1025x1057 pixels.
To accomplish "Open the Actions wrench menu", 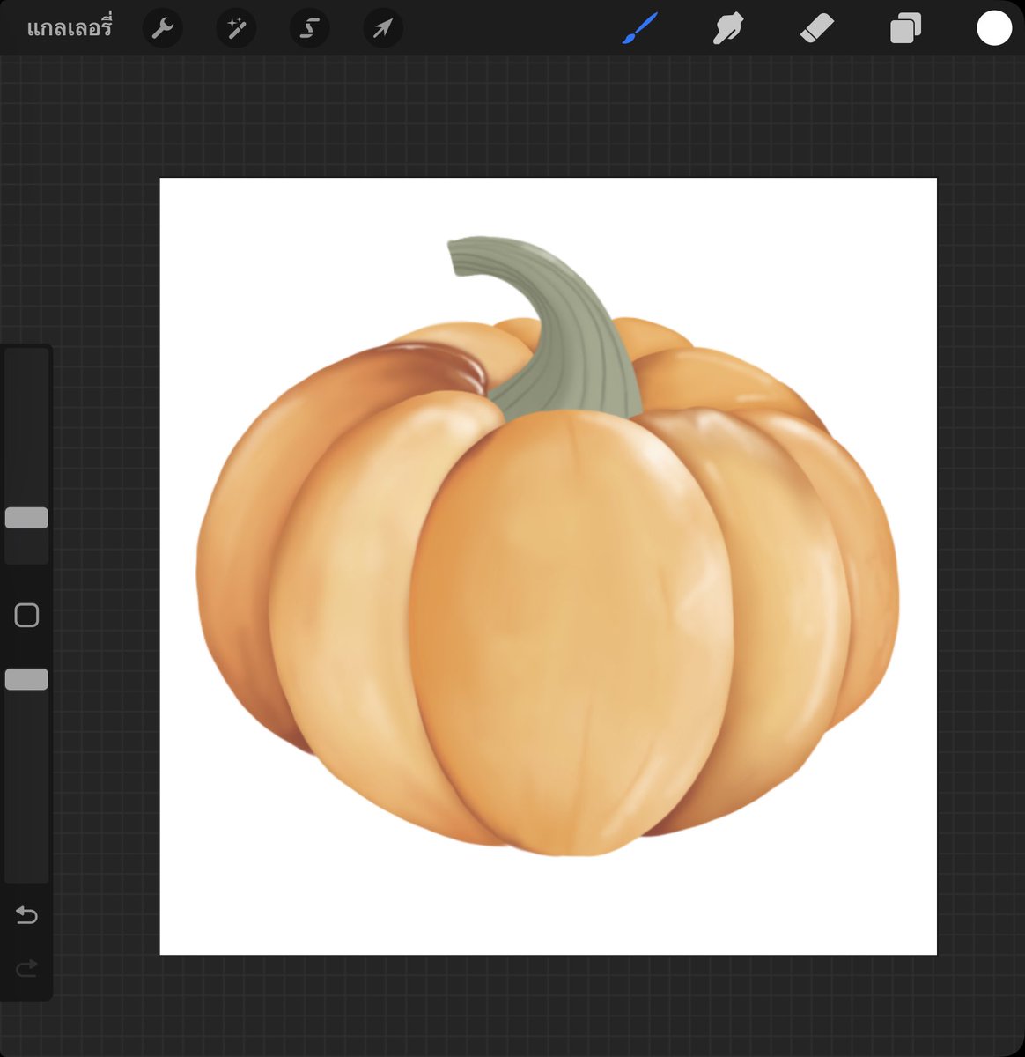I will [162, 29].
